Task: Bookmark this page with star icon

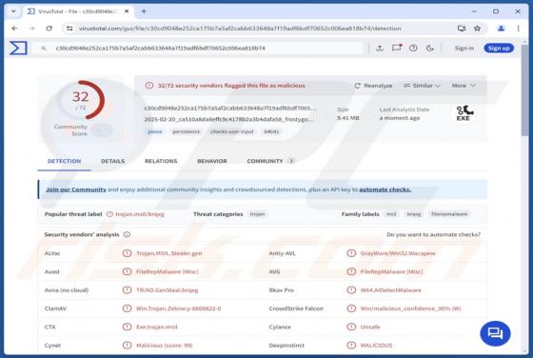Action: tap(477, 29)
